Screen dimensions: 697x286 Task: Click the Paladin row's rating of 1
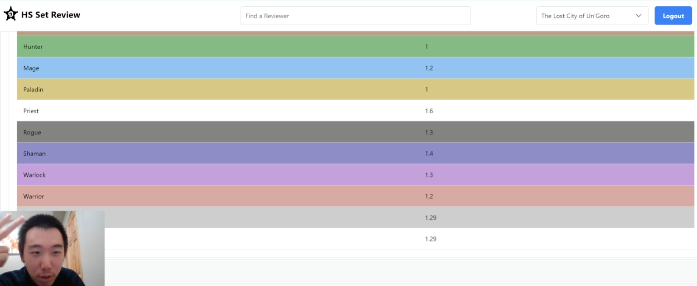427,90
